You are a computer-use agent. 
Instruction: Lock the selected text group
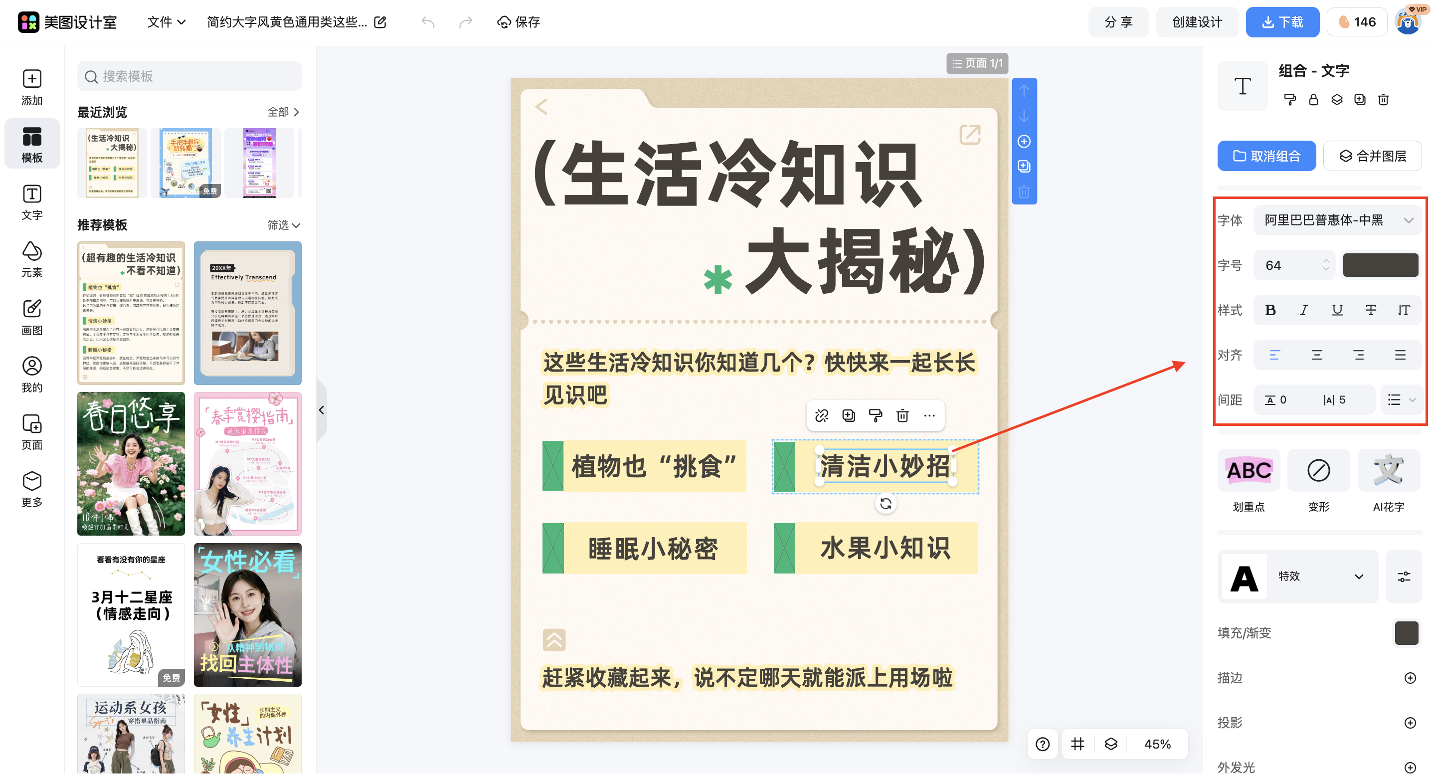coord(1313,100)
